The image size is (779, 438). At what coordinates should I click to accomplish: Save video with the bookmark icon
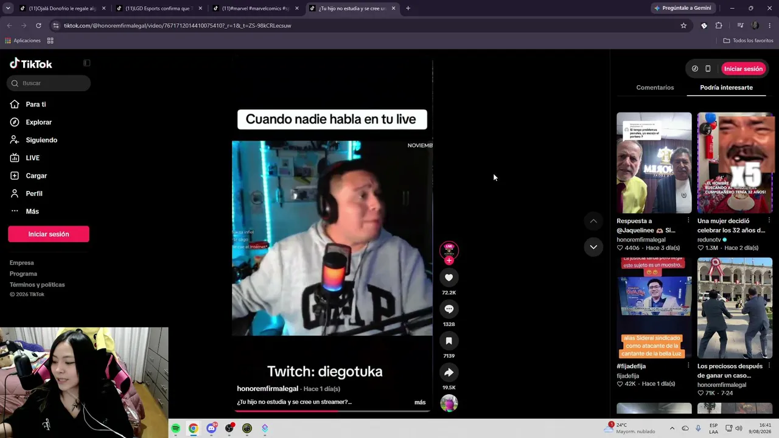pos(449,341)
